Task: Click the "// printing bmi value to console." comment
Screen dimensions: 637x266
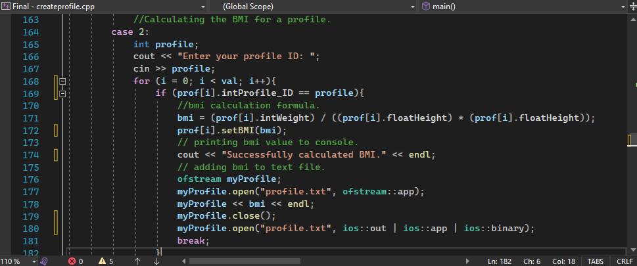Action: click(x=268, y=143)
